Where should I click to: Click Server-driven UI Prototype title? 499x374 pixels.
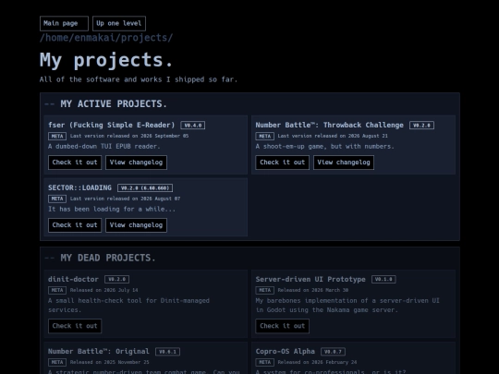pos(310,279)
